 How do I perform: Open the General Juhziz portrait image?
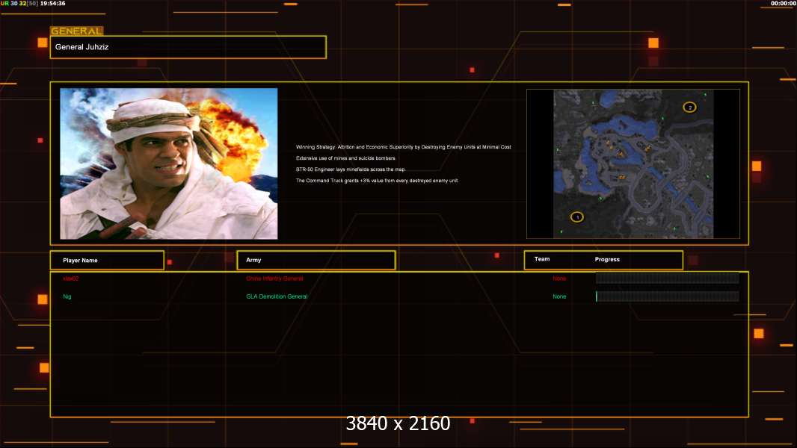[169, 164]
